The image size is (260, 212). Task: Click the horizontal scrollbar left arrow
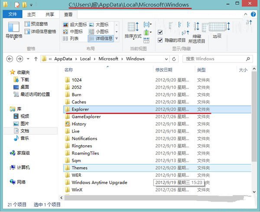coord(62,198)
